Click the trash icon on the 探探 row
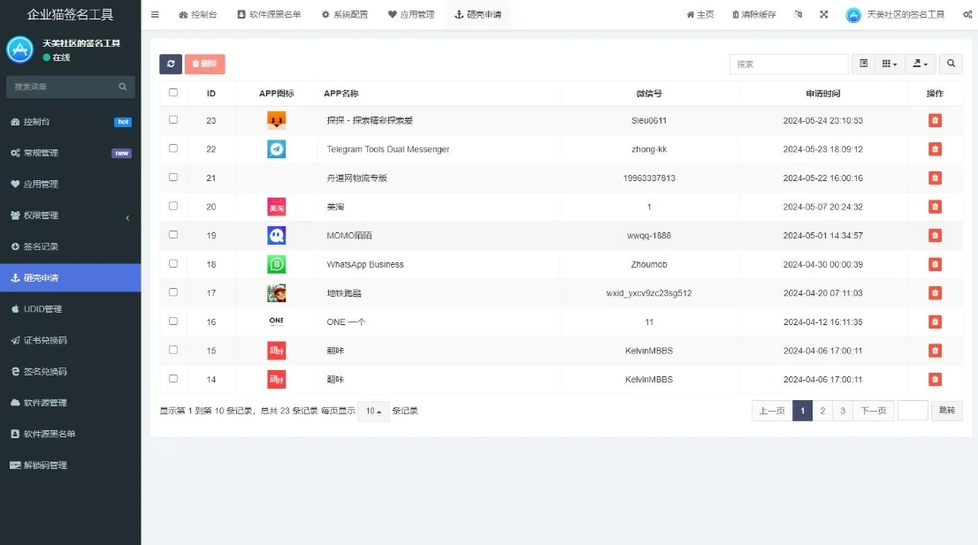Viewport: 978px width, 545px height. pyautogui.click(x=935, y=120)
